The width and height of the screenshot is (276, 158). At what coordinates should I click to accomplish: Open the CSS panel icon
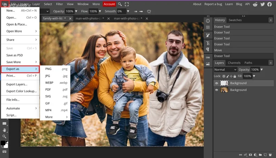click(208, 57)
